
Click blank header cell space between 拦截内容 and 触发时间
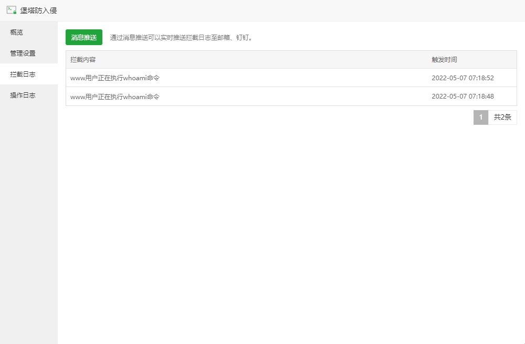point(262,60)
